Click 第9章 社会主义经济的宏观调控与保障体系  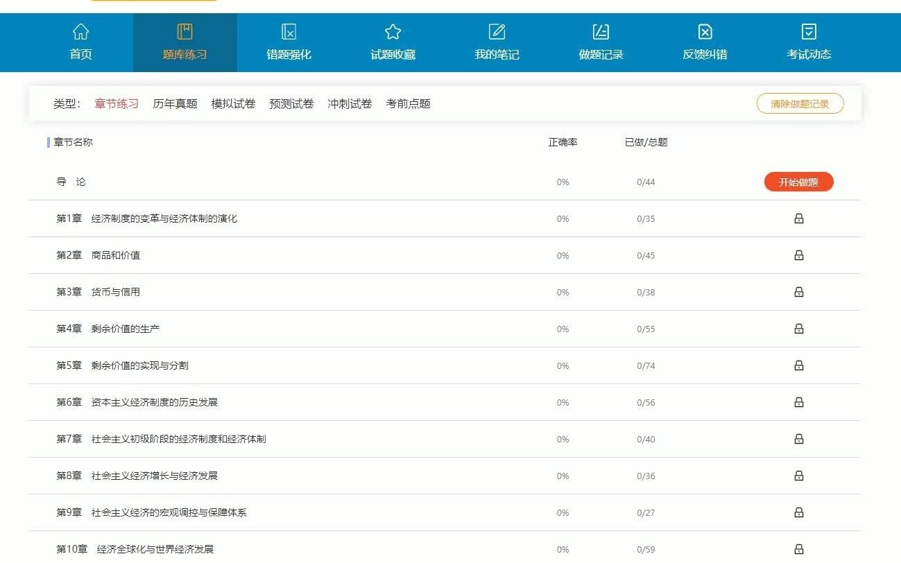151,512
